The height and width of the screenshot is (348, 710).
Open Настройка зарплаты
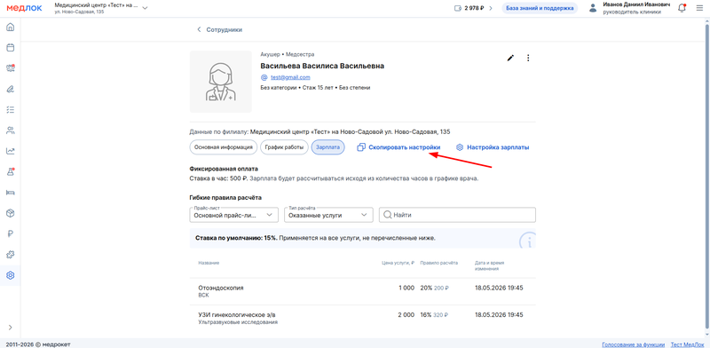click(493, 147)
